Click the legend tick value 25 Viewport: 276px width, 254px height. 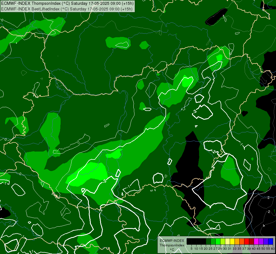(211, 249)
